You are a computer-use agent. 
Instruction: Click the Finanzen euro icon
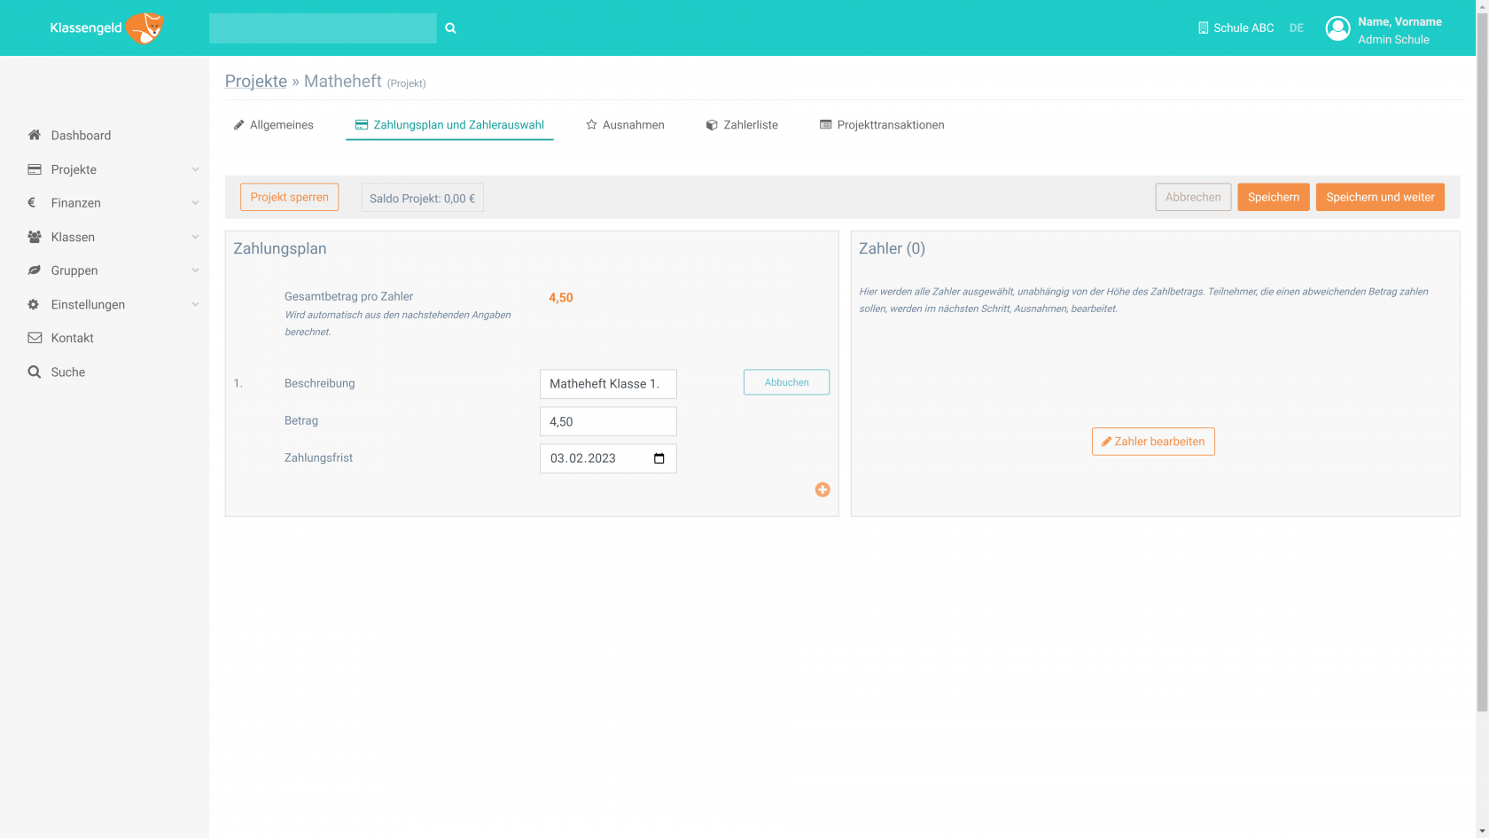(32, 202)
